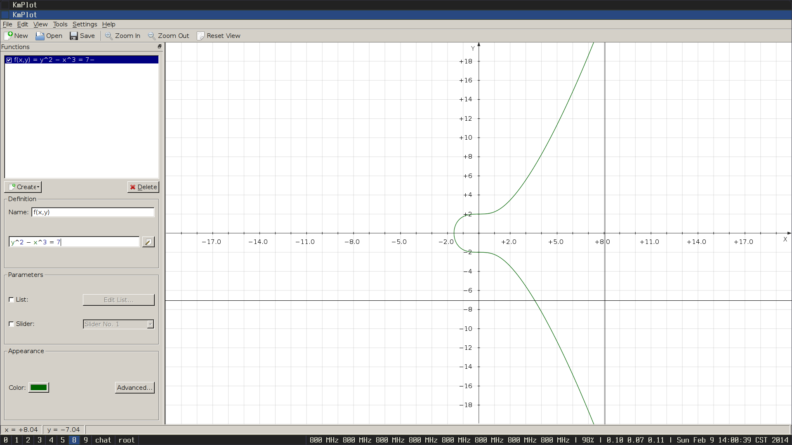Click the Reset View toolbar icon
The height and width of the screenshot is (445, 792).
pyautogui.click(x=200, y=36)
